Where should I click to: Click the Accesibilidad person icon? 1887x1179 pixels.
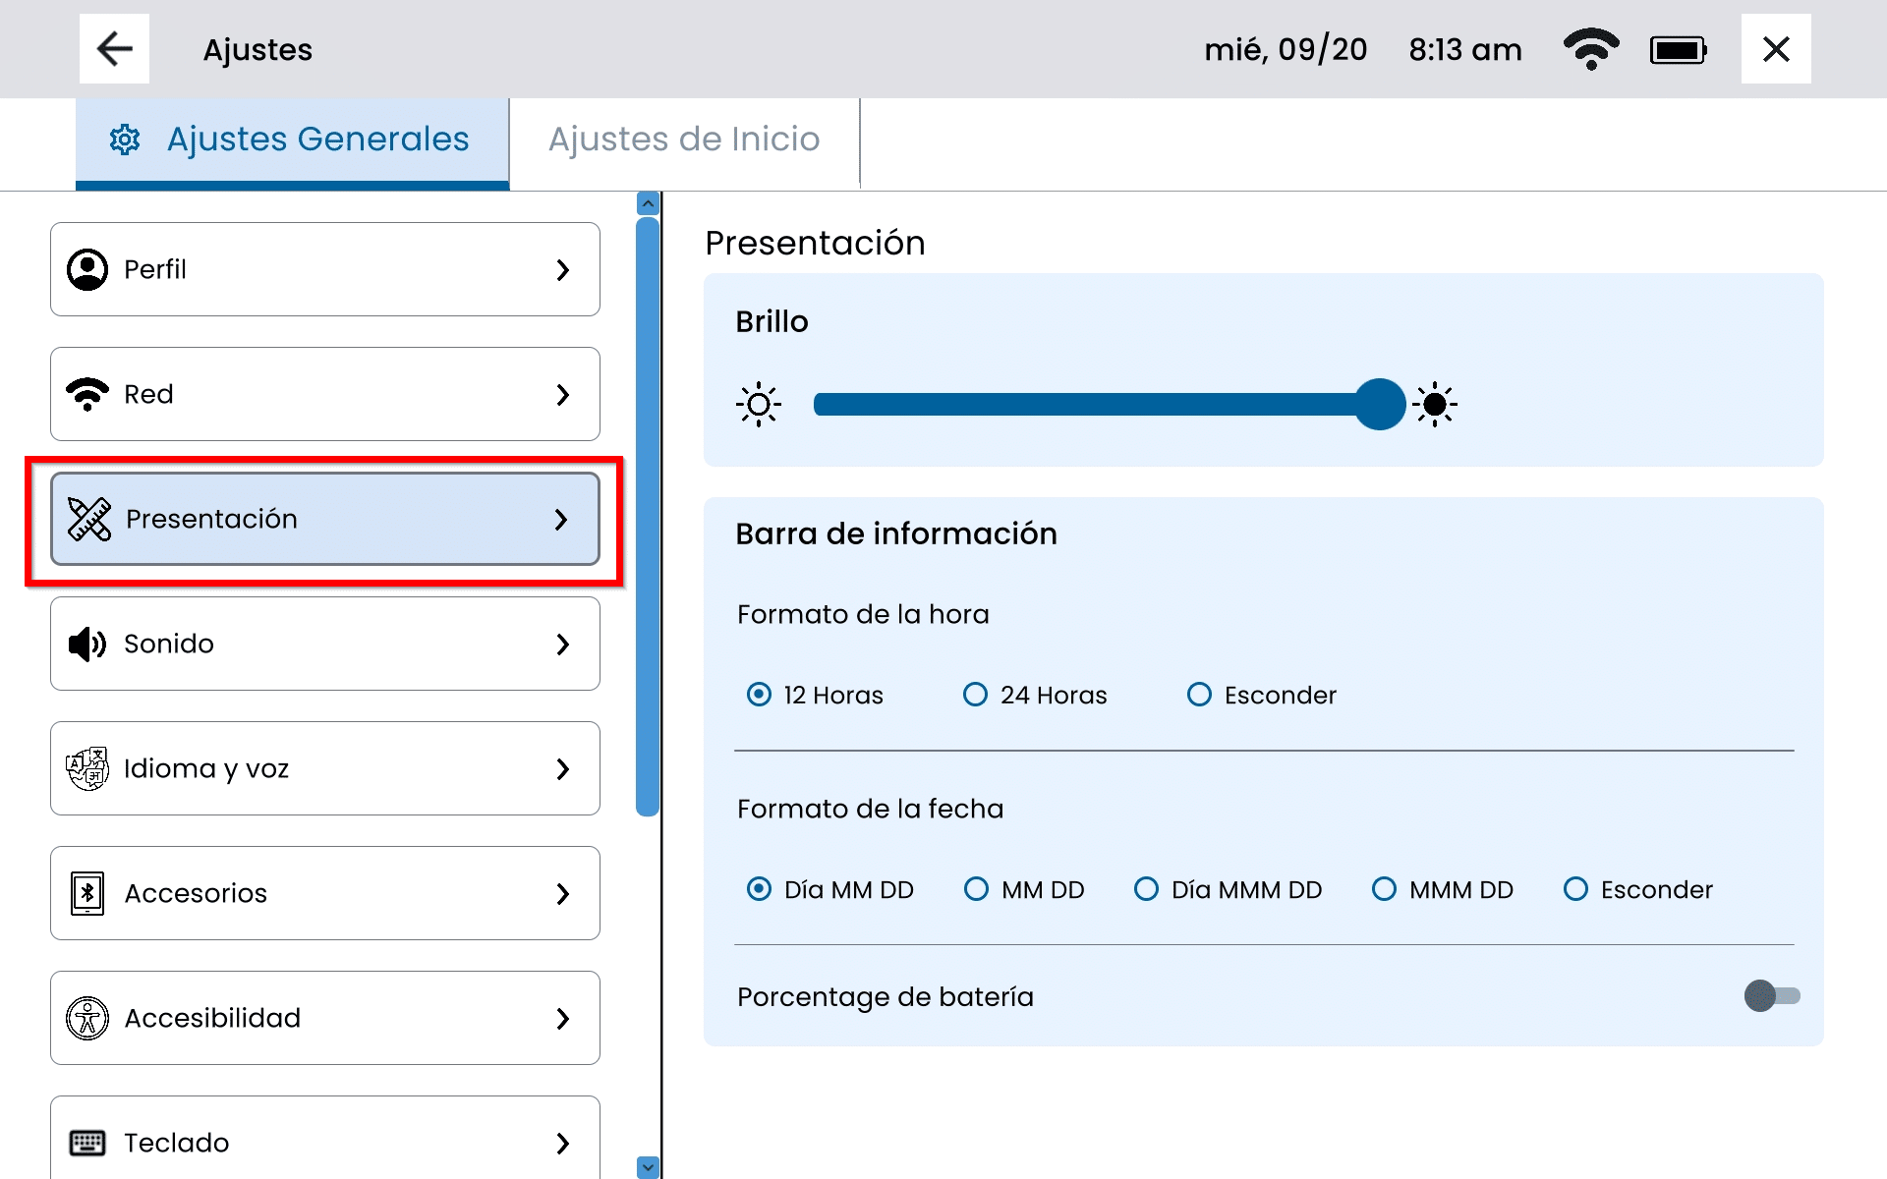(87, 1018)
